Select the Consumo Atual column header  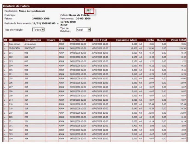[x=128, y=40]
